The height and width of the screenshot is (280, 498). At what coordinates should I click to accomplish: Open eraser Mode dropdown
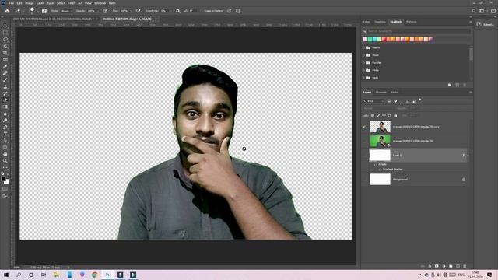tap(66, 11)
